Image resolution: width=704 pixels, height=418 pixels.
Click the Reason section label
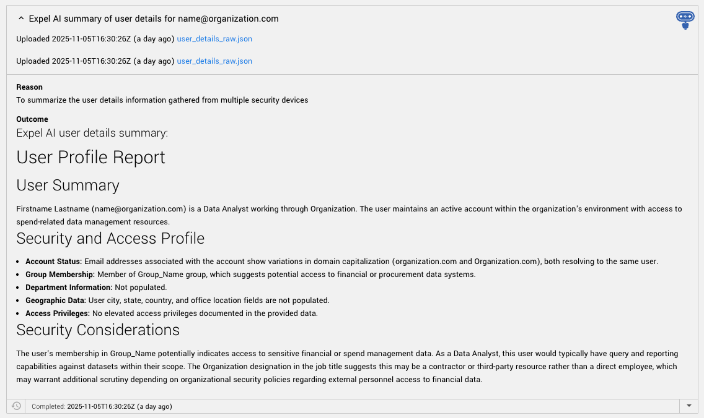(29, 87)
